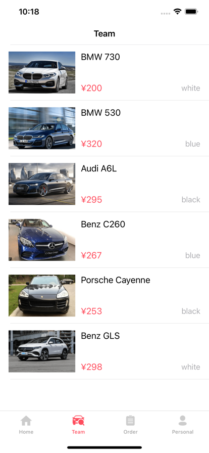Open the Benz C260 photo

[42, 240]
